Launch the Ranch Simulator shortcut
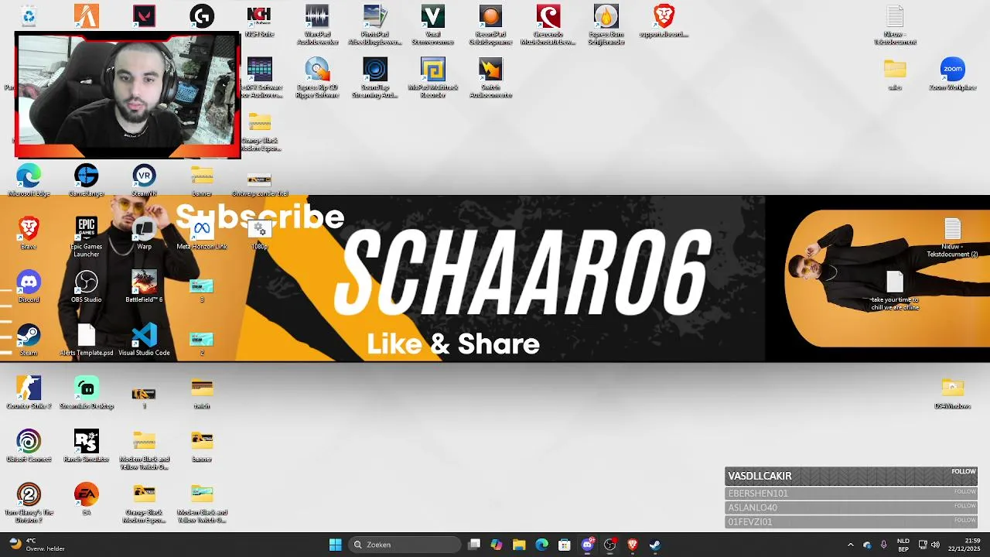Image resolution: width=990 pixels, height=557 pixels. pyautogui.click(x=87, y=446)
